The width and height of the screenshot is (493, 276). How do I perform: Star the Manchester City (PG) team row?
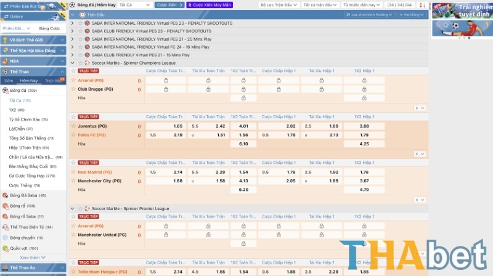click(x=73, y=181)
